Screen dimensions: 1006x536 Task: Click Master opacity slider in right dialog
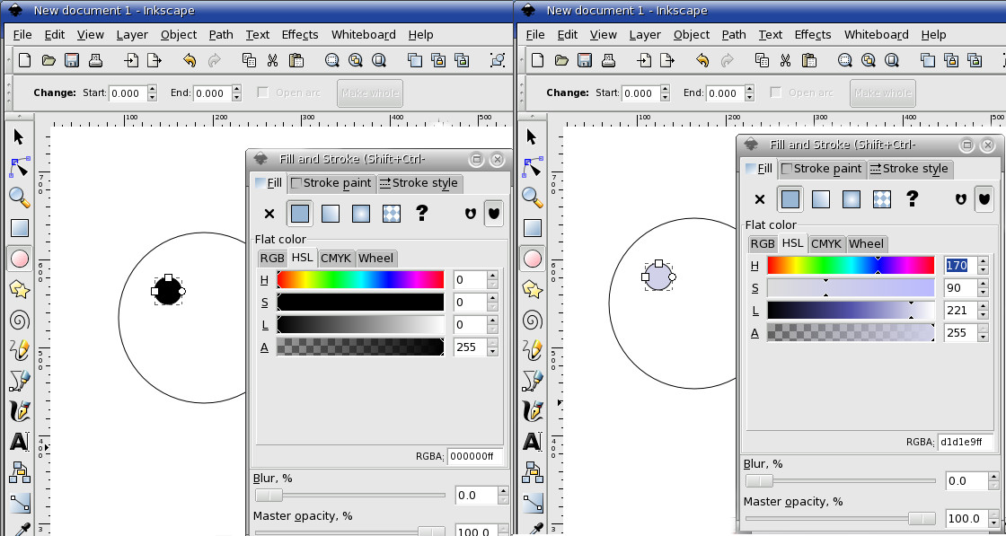tap(840, 518)
